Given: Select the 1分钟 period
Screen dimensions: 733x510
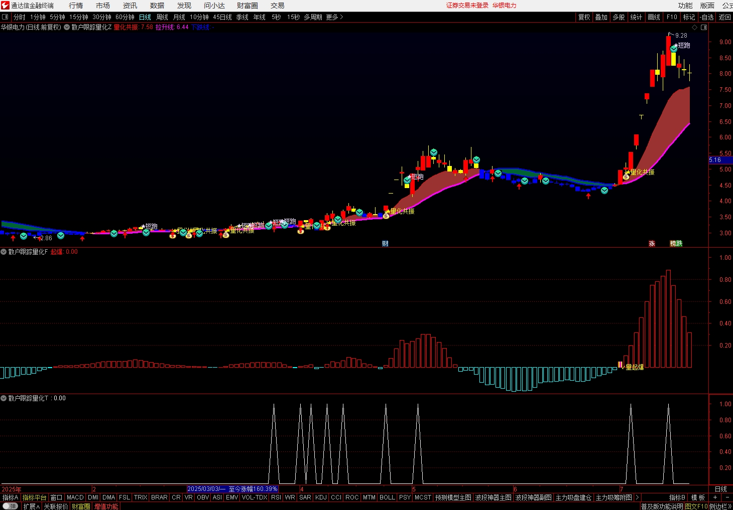Looking at the screenshot, I should (38, 17).
